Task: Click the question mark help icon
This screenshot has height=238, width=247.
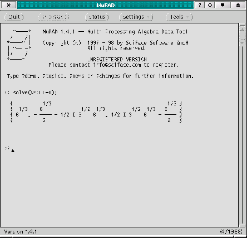Action: pos(200,5)
